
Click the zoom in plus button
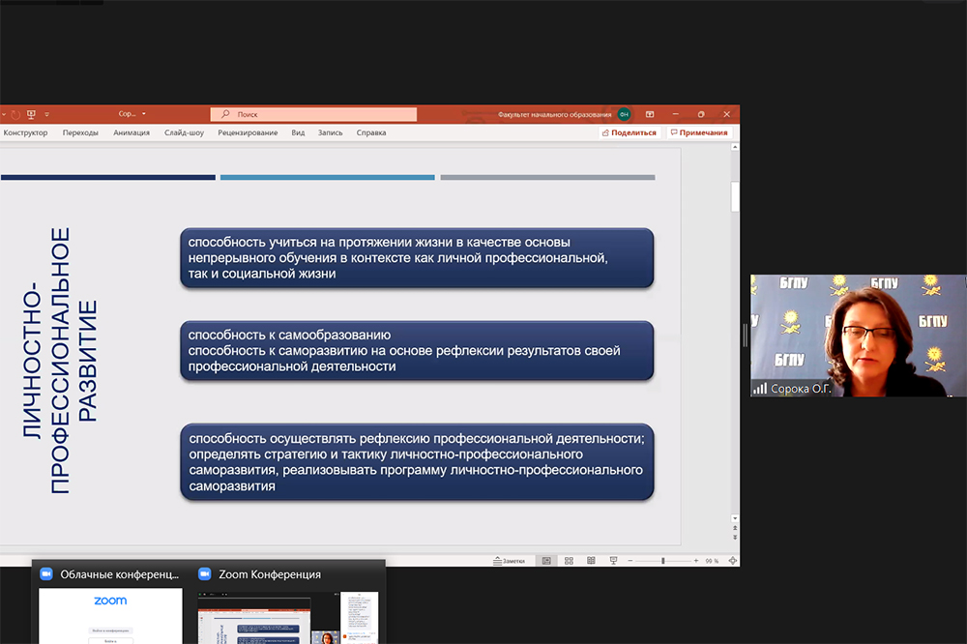coord(695,561)
